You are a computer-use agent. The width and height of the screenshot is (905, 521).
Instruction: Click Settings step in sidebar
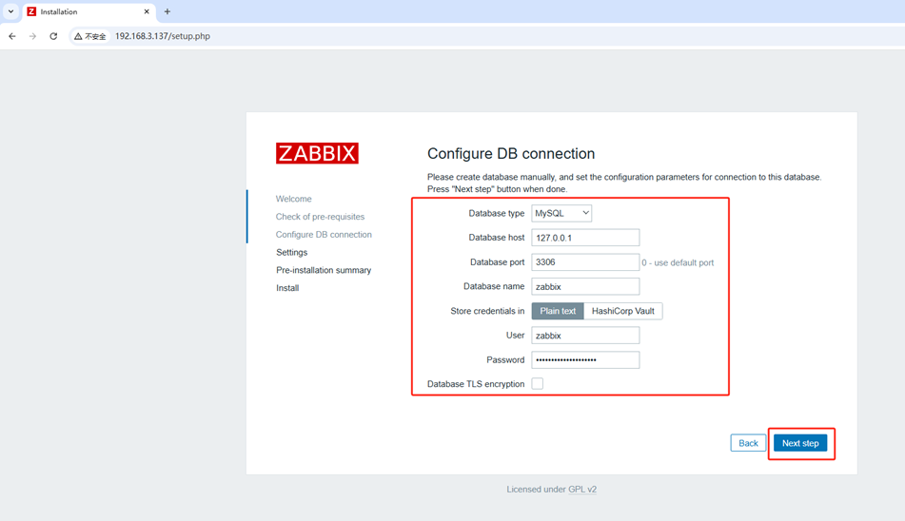(291, 253)
